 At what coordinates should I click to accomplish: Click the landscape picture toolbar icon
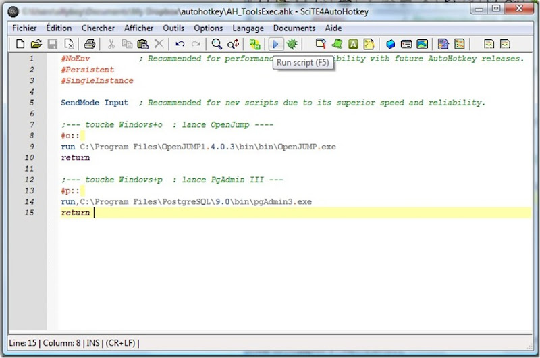[x=423, y=44]
